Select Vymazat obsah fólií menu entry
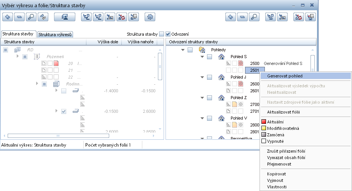This screenshot has width=352, height=191. coord(306,158)
